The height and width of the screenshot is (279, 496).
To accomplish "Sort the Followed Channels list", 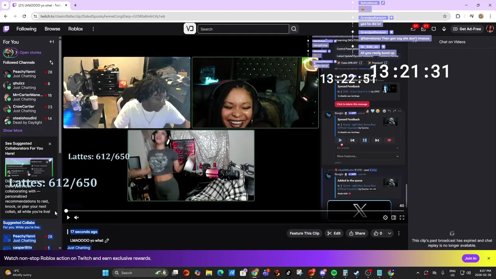I will click(x=51, y=62).
